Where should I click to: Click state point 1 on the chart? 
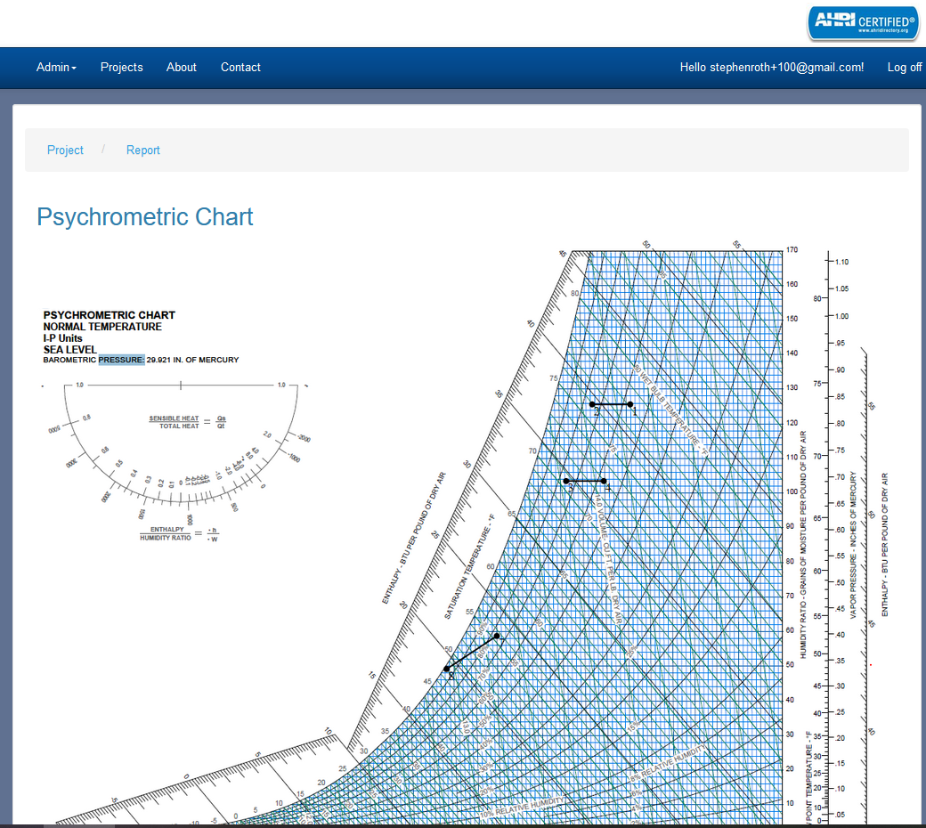[630, 404]
